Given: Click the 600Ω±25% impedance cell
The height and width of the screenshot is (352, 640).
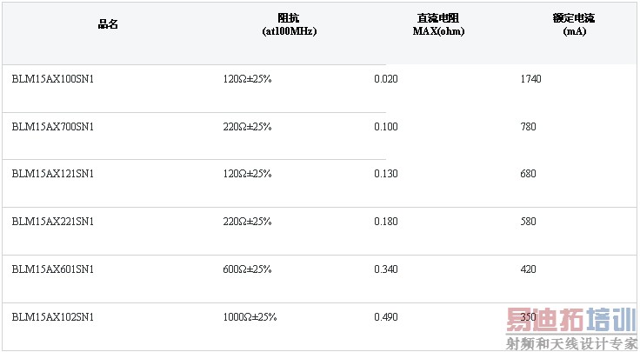Looking at the screenshot, I should pos(247,269).
